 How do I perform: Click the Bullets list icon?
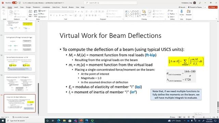[87, 12]
